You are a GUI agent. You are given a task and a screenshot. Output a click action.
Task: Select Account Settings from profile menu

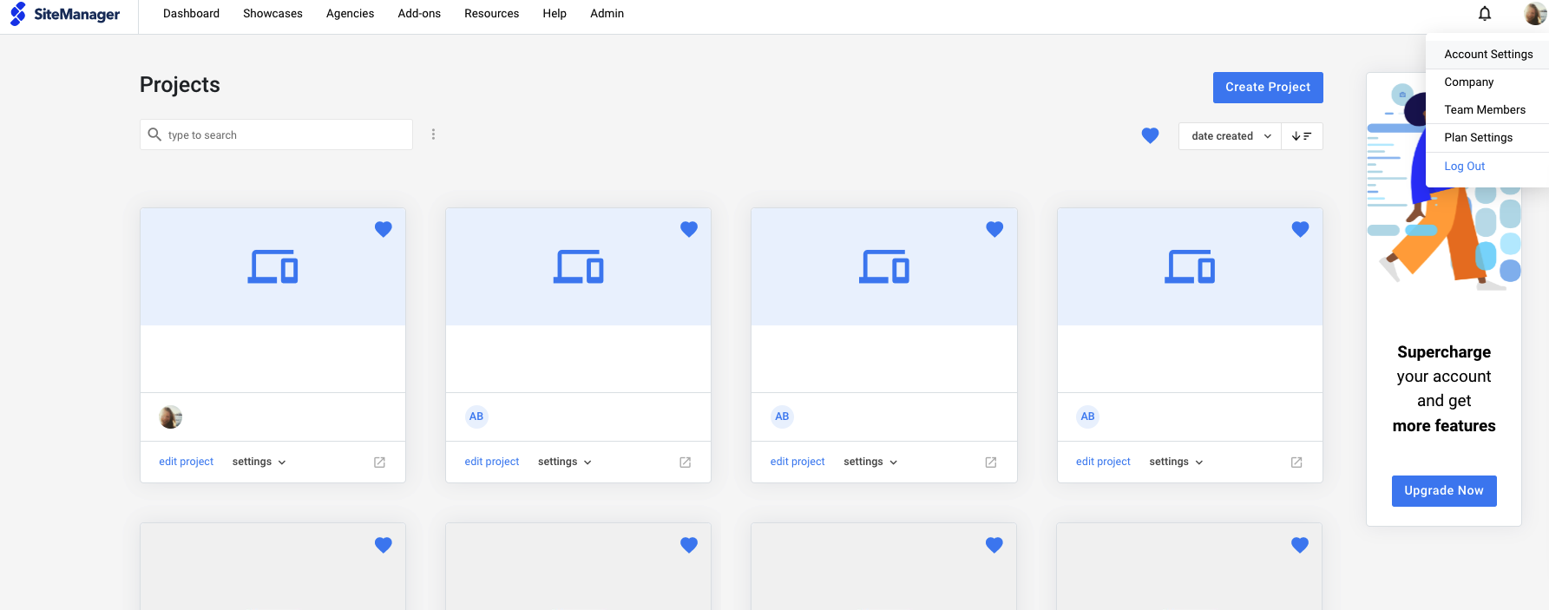(1487, 54)
